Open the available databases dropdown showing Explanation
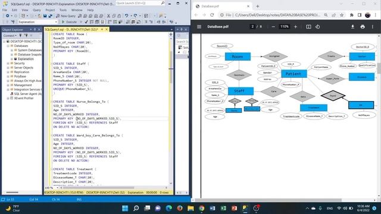The width and height of the screenshot is (381, 214). click(38, 22)
